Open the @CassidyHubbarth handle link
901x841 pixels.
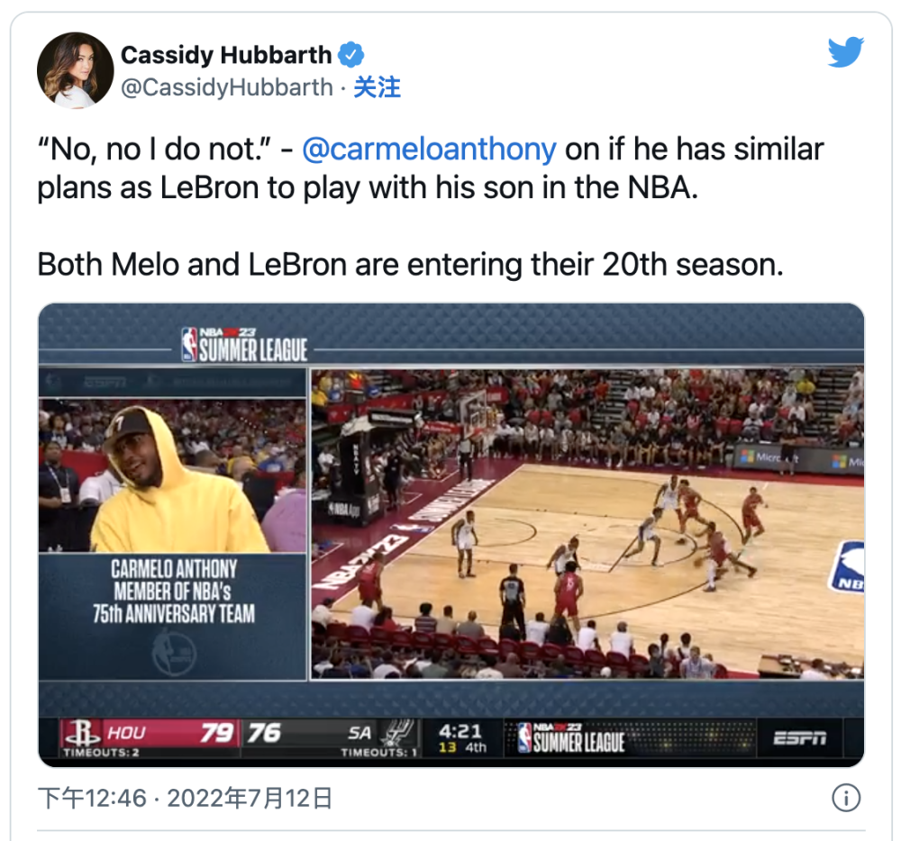(227, 87)
